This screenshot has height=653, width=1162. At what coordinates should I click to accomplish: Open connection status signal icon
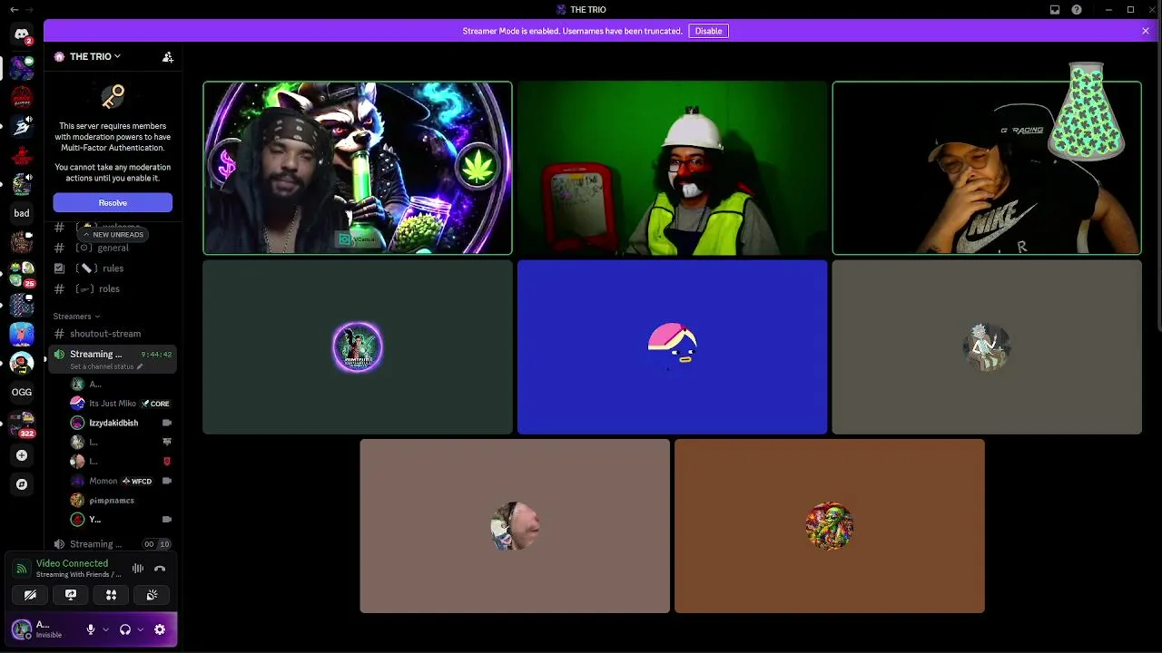pyautogui.click(x=22, y=569)
